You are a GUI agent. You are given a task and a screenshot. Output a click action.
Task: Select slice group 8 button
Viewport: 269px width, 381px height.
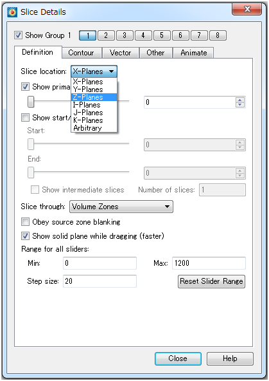pyautogui.click(x=218, y=35)
